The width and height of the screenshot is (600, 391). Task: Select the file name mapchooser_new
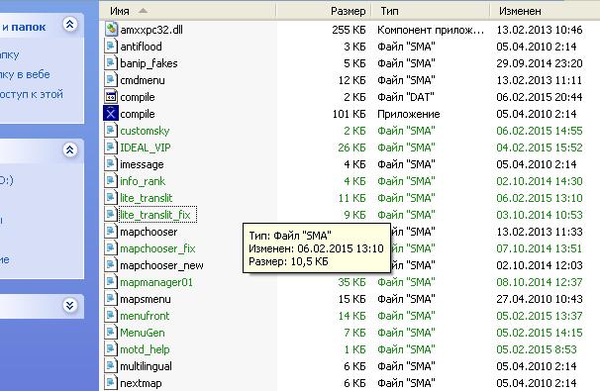coord(161,265)
